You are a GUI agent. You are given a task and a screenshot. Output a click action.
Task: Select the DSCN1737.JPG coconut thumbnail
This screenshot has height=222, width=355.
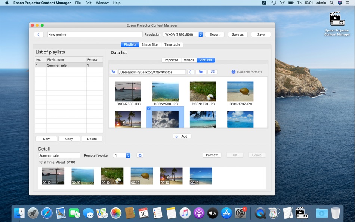click(x=240, y=92)
